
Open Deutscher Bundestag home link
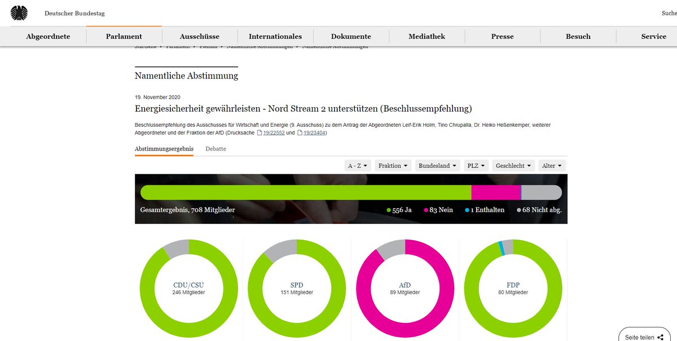coord(74,13)
